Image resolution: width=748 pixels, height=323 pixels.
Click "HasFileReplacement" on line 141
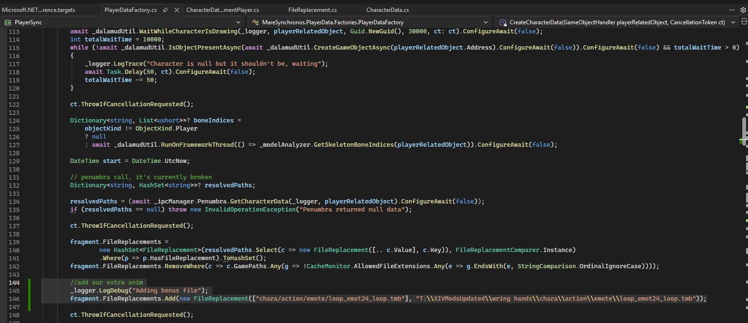coord(185,258)
